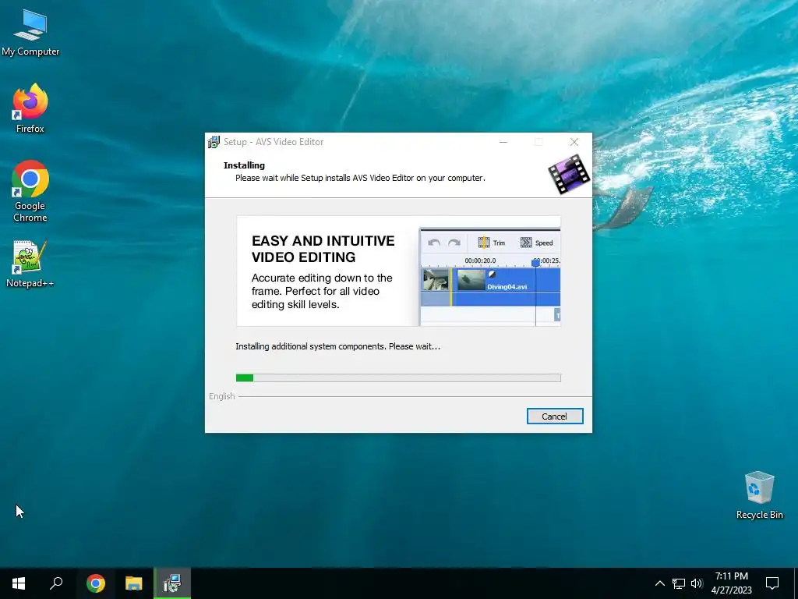Click the 'English' language label
This screenshot has width=798, height=599.
[x=222, y=396]
